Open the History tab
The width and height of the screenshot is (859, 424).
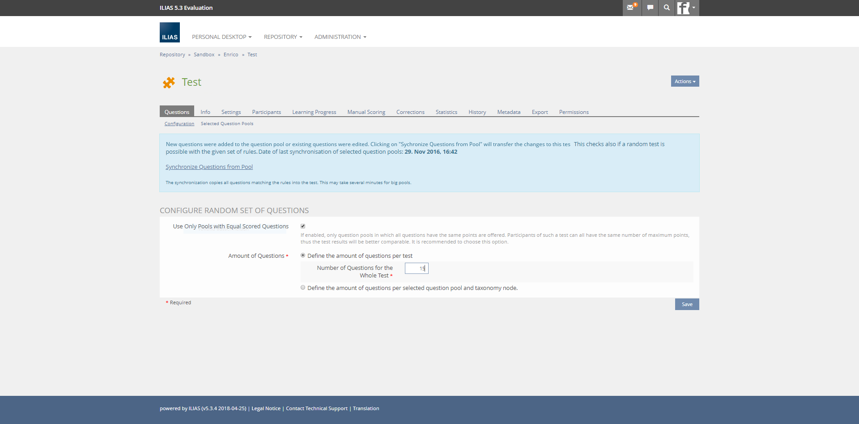tap(477, 112)
